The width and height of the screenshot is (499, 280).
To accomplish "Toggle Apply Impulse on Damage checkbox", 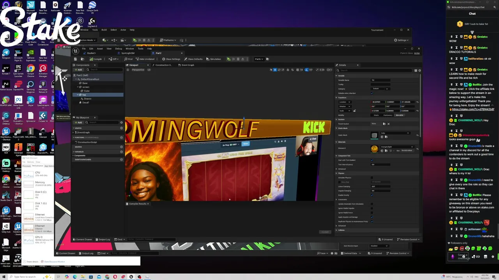I will coord(372,217).
